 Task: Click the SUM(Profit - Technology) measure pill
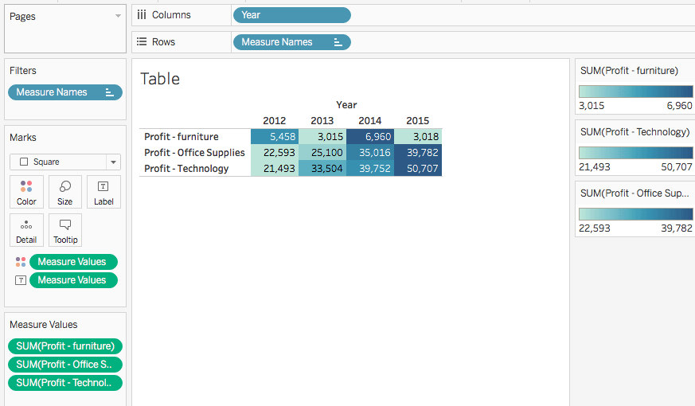click(x=65, y=383)
